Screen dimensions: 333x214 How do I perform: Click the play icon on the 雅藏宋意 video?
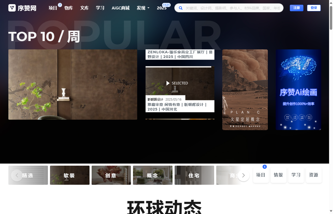coord(168,83)
